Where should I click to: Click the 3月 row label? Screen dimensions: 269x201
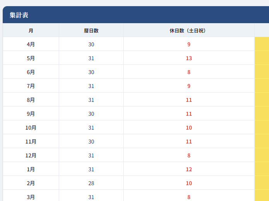pyautogui.click(x=31, y=197)
